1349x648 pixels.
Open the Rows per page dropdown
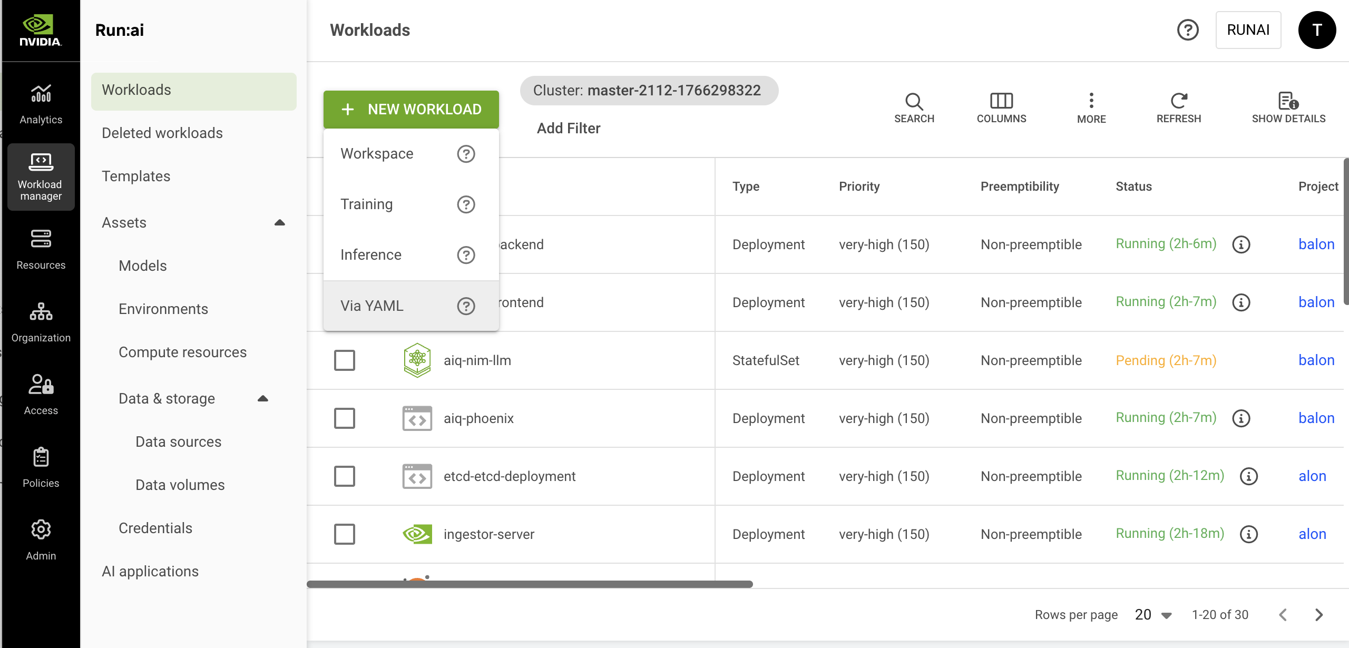click(x=1153, y=615)
